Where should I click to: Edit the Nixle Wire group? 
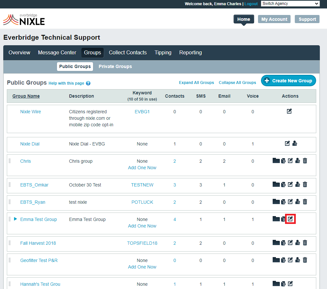(x=289, y=111)
